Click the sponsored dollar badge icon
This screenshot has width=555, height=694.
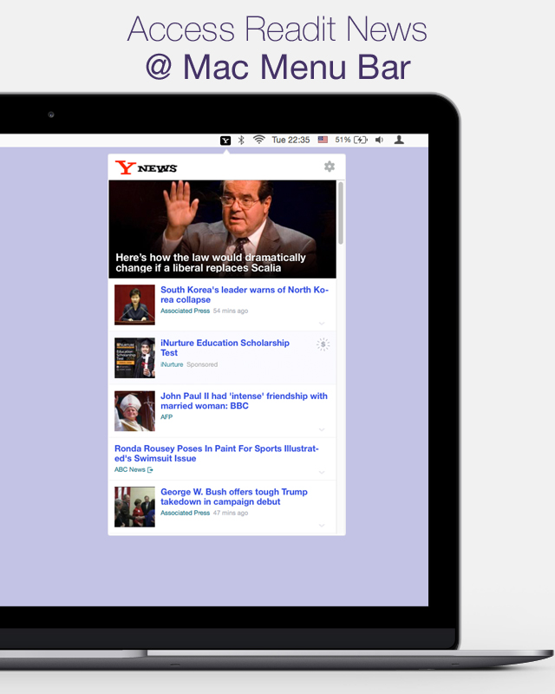(x=323, y=344)
